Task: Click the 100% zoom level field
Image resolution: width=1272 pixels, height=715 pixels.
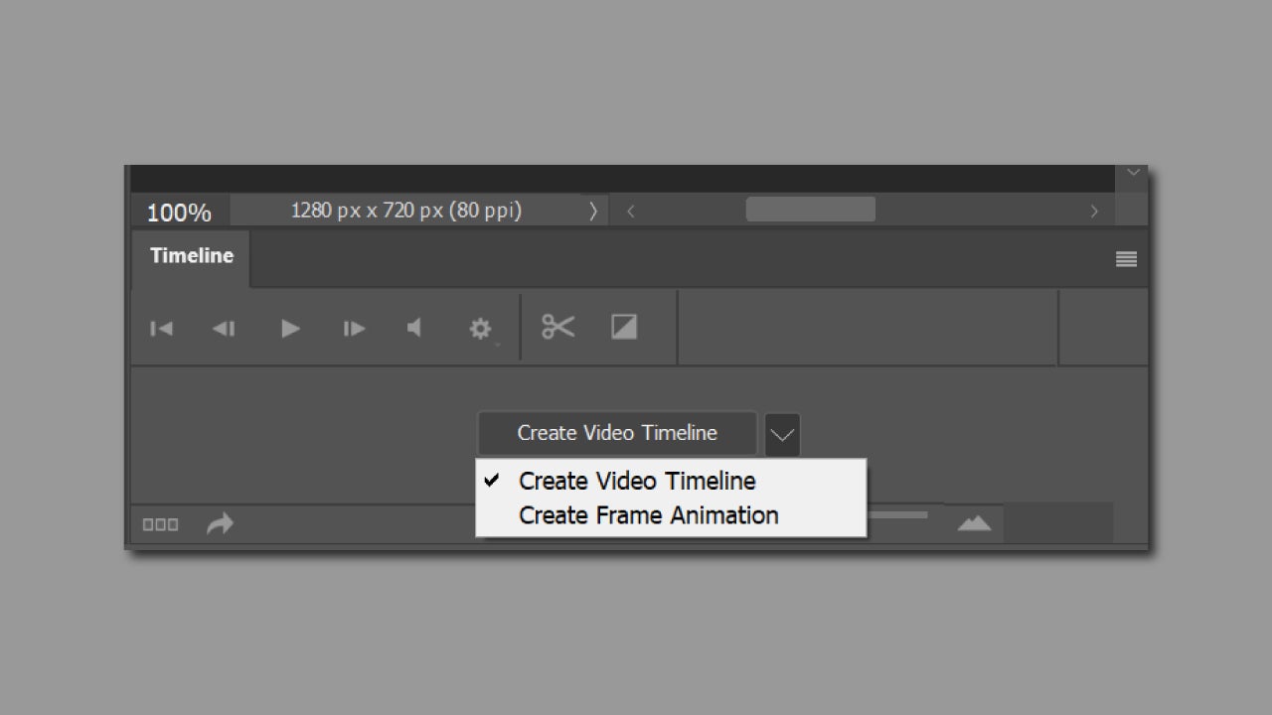Action: coord(180,213)
